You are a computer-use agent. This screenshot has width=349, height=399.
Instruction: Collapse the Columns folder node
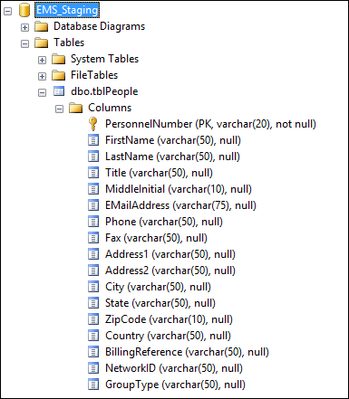coord(59,109)
